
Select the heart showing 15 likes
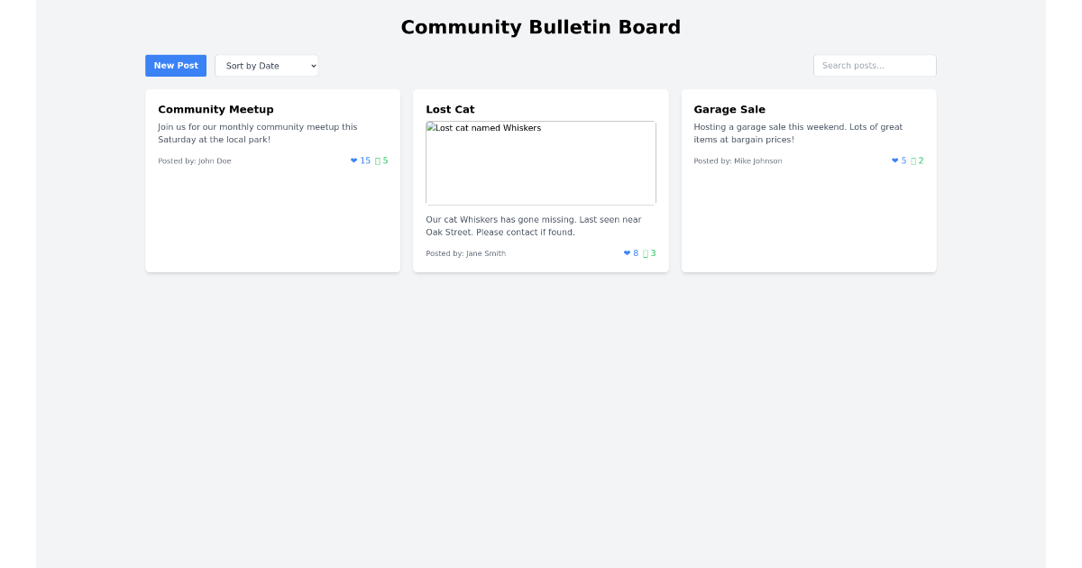(x=359, y=160)
